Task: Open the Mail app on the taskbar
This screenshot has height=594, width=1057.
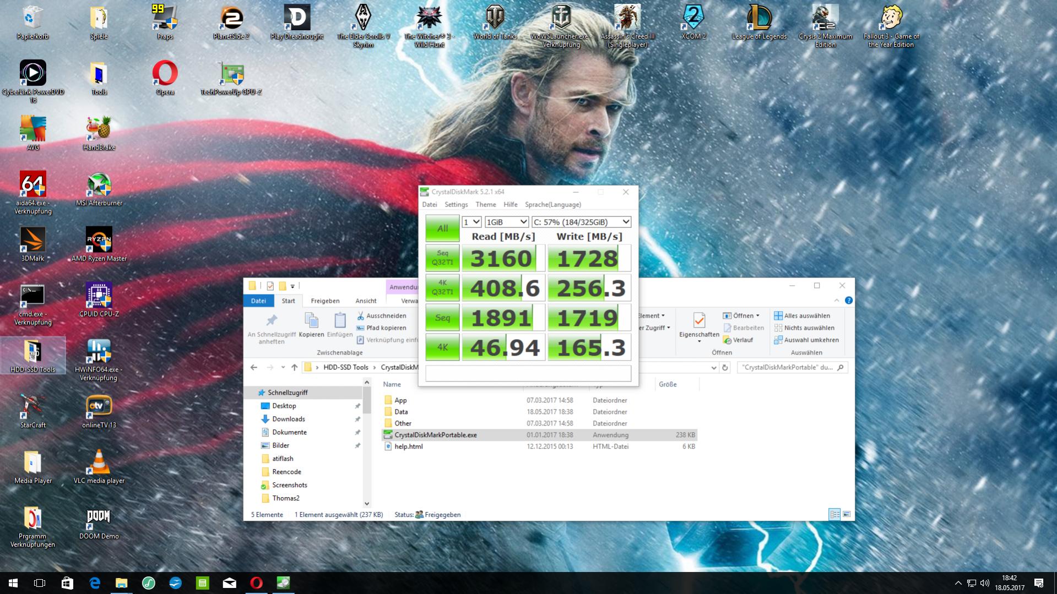Action: pyautogui.click(x=230, y=583)
